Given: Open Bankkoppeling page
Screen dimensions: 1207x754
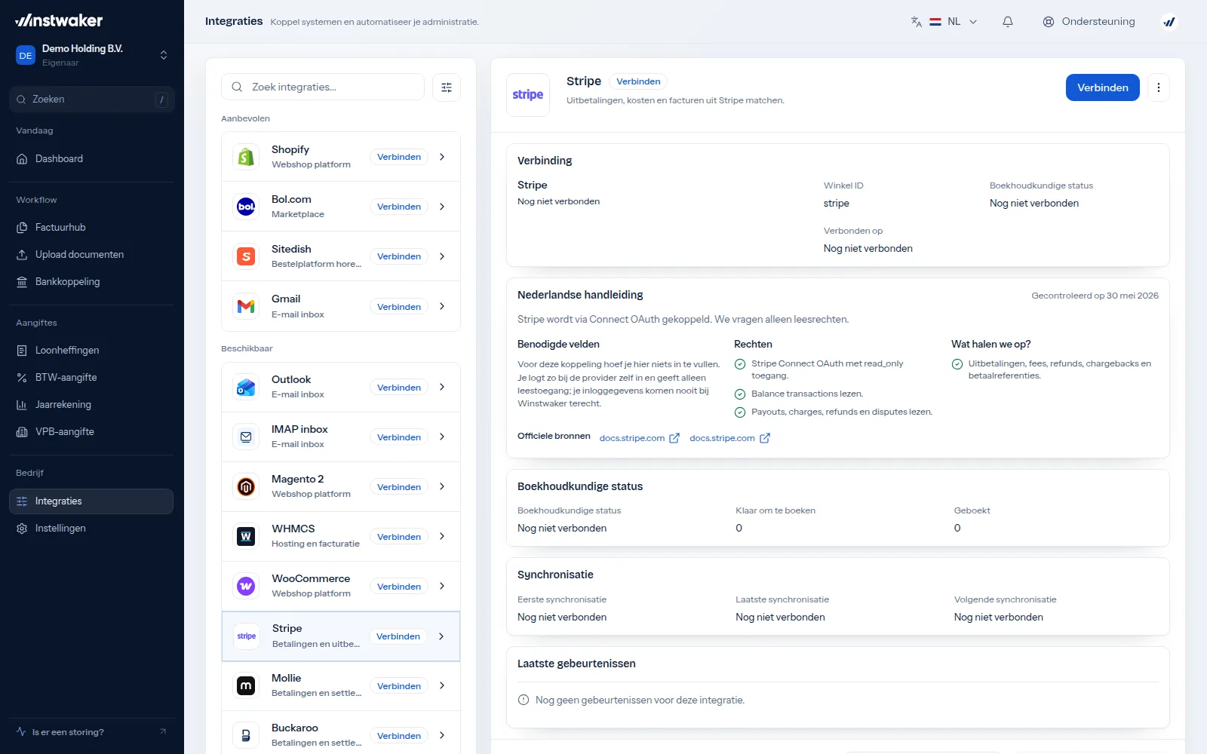Looking at the screenshot, I should [91, 282].
